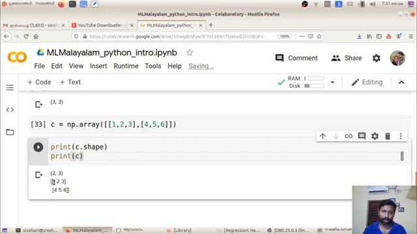This screenshot has width=417, height=234.
Task: Open cell settings gear icon
Action: [x=375, y=136]
